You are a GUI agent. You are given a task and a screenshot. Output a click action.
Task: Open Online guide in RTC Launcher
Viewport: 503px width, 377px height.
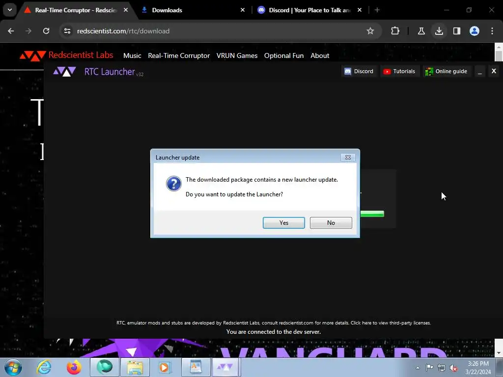click(446, 71)
